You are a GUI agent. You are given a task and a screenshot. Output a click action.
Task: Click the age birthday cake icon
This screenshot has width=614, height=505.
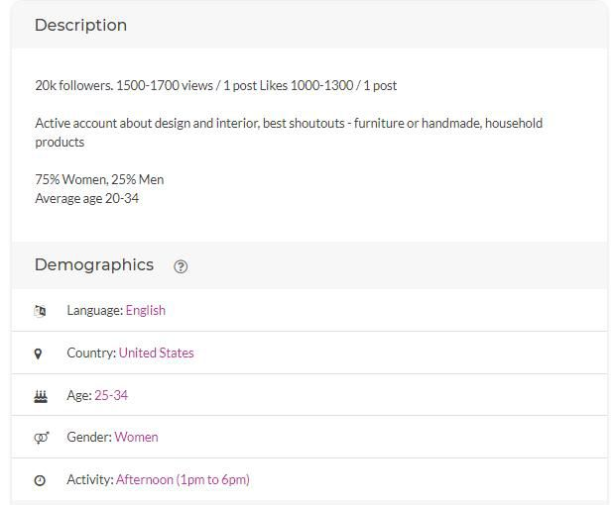(x=41, y=396)
